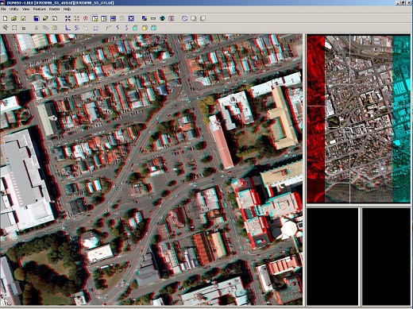Click the pointer select icon starting second toolbar
The width and height of the screenshot is (413, 309).
click(6, 28)
